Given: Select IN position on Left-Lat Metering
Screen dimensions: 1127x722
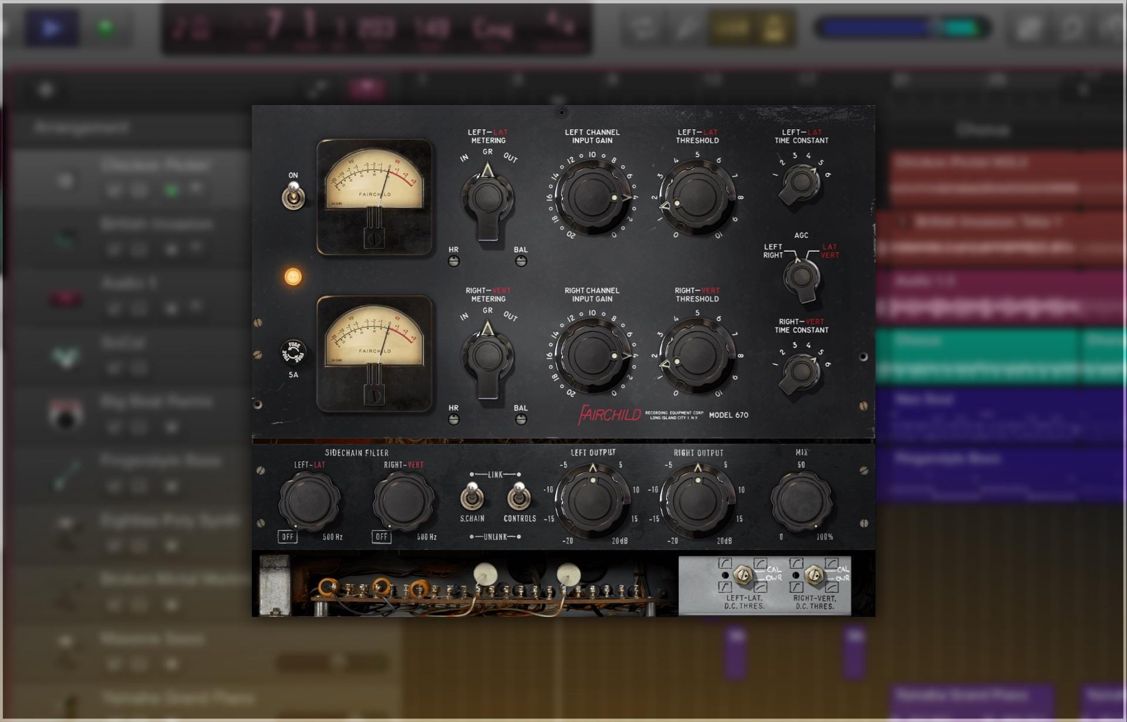Looking at the screenshot, I should [464, 158].
